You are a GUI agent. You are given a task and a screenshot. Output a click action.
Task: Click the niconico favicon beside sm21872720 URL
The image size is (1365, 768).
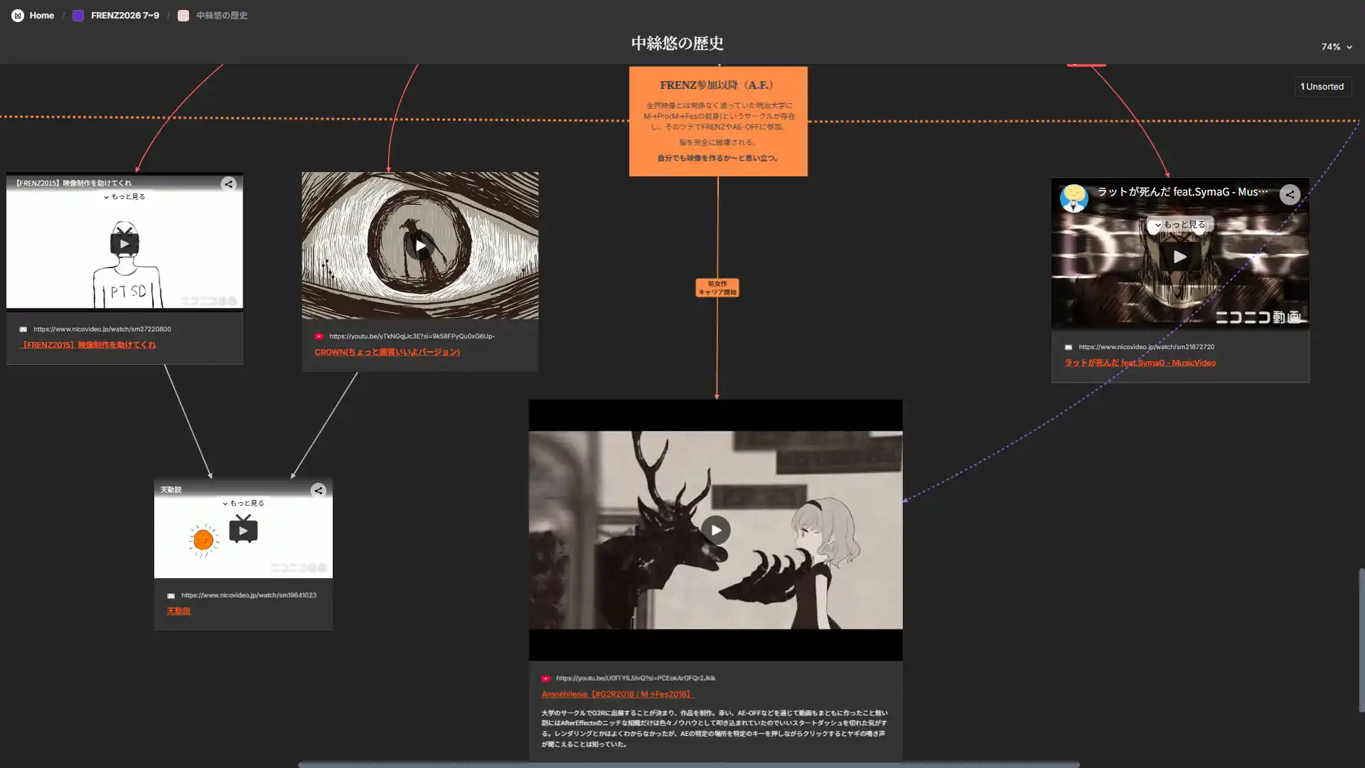[x=1069, y=347]
